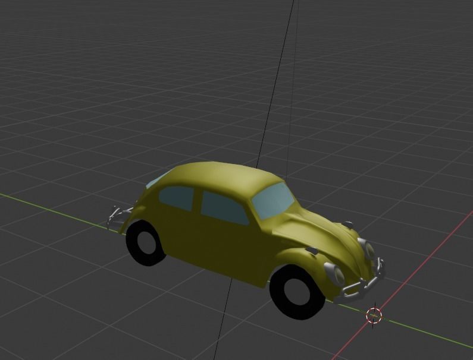Click the 3D cursor crosshair
473x360 pixels.
374,315
